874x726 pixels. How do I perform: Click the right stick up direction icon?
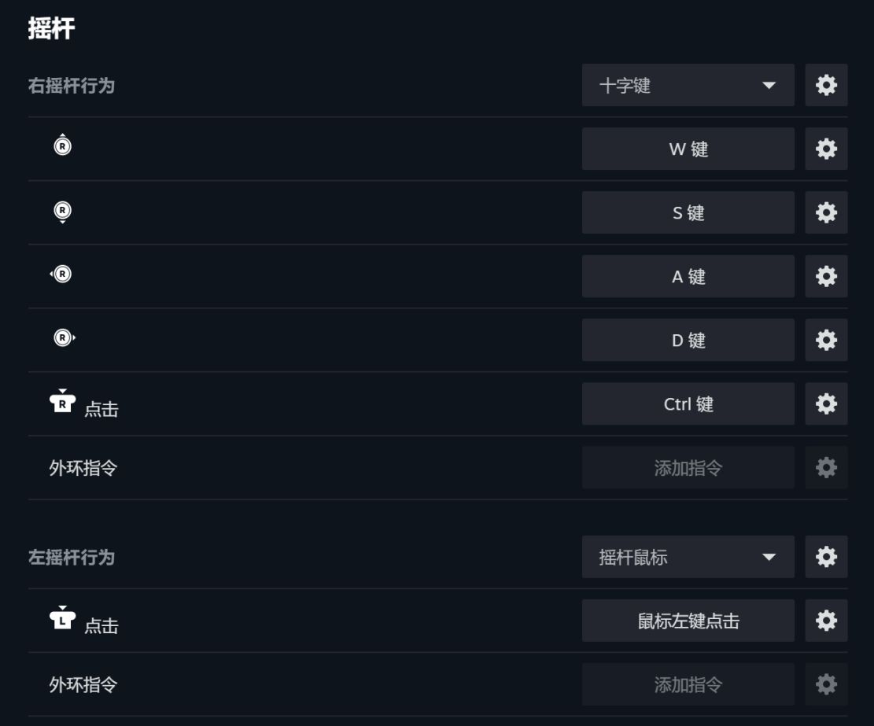point(62,146)
